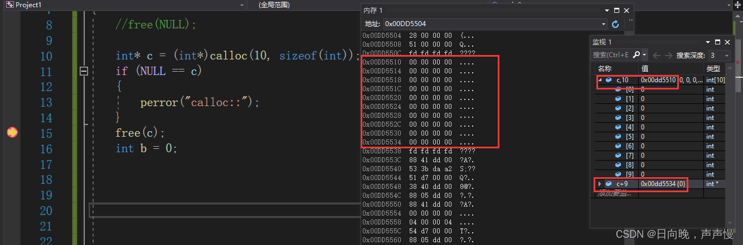Click the memory window refresh icon
Screen dimensions: 743x245
[615, 24]
